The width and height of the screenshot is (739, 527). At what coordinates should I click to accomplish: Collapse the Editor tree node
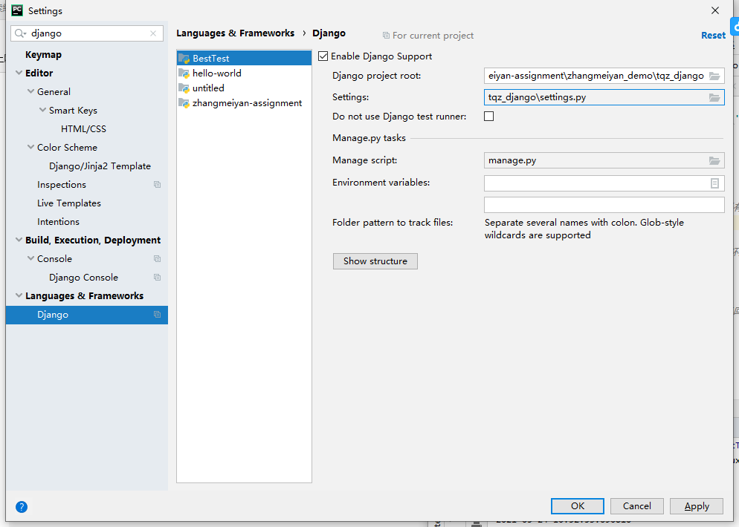point(19,73)
